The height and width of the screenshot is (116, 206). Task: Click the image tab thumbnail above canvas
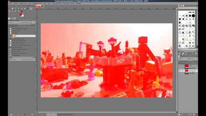38,6
